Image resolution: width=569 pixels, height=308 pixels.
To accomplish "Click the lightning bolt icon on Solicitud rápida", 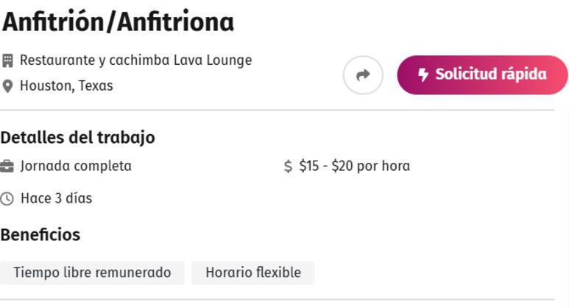I will [x=423, y=75].
